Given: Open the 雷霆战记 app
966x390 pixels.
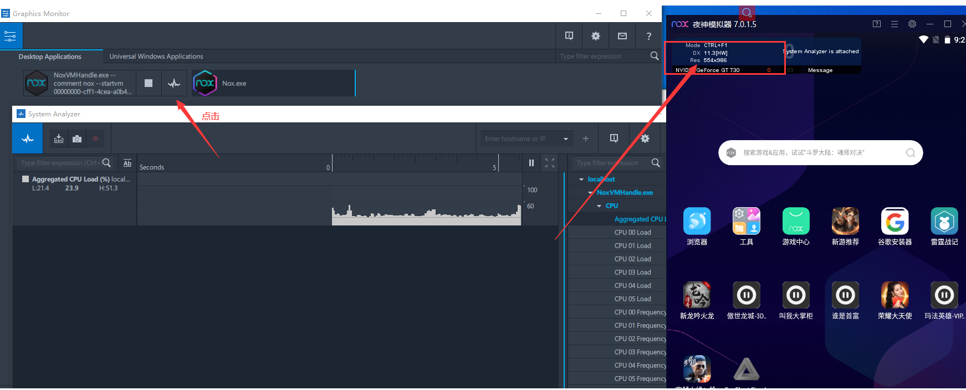Looking at the screenshot, I should tap(944, 222).
